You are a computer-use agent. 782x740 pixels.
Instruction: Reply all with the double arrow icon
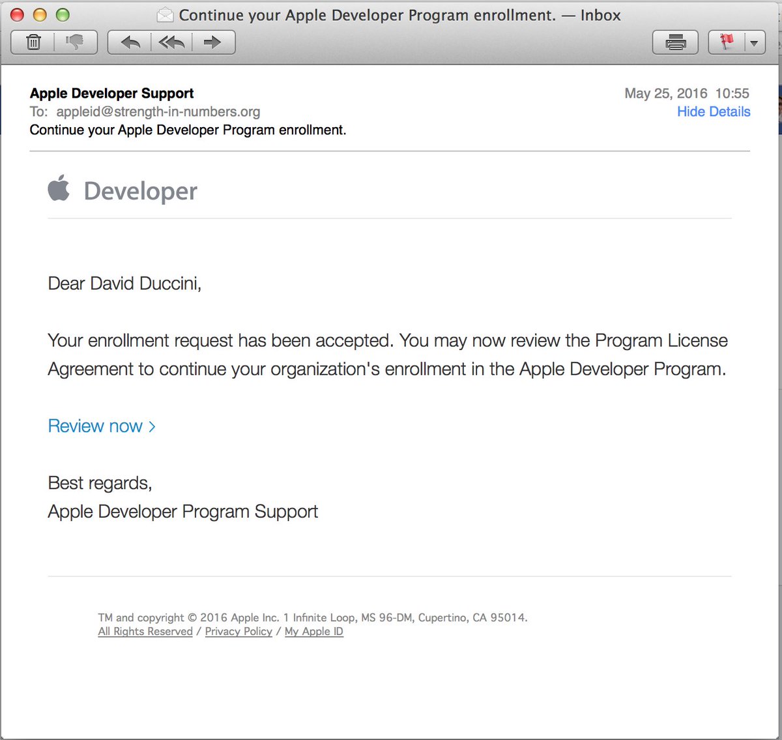click(x=171, y=42)
